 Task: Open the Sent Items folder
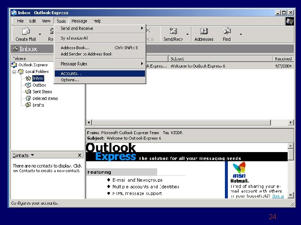(42, 92)
